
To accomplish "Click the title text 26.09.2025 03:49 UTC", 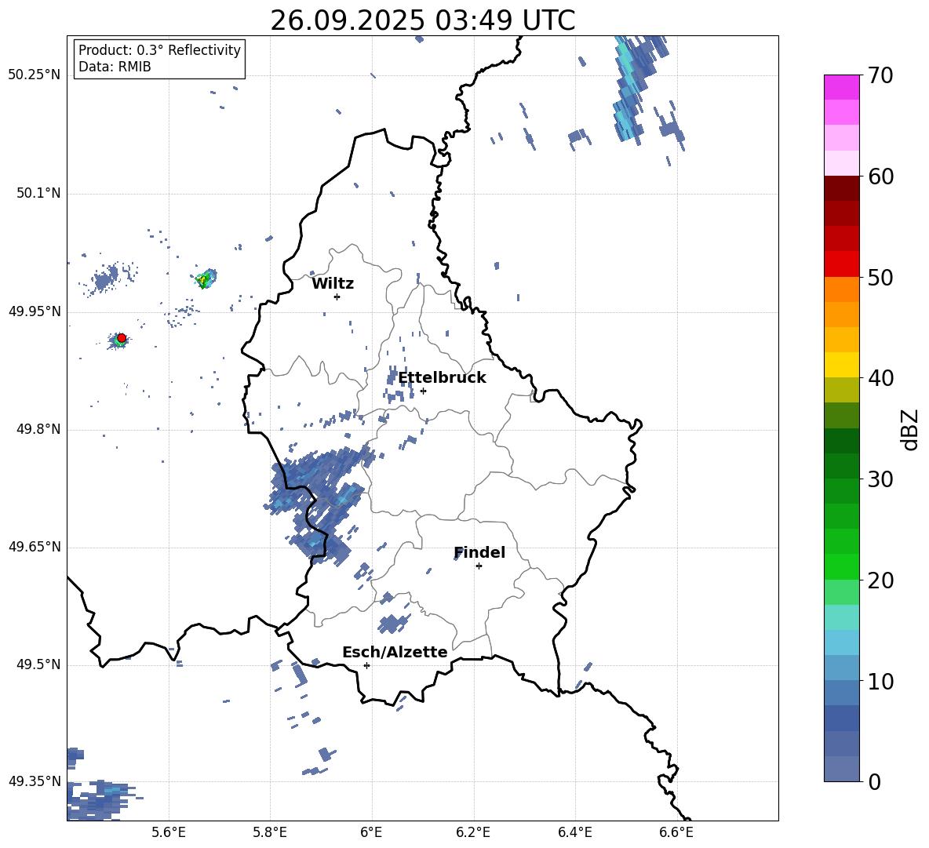I will point(422,20).
